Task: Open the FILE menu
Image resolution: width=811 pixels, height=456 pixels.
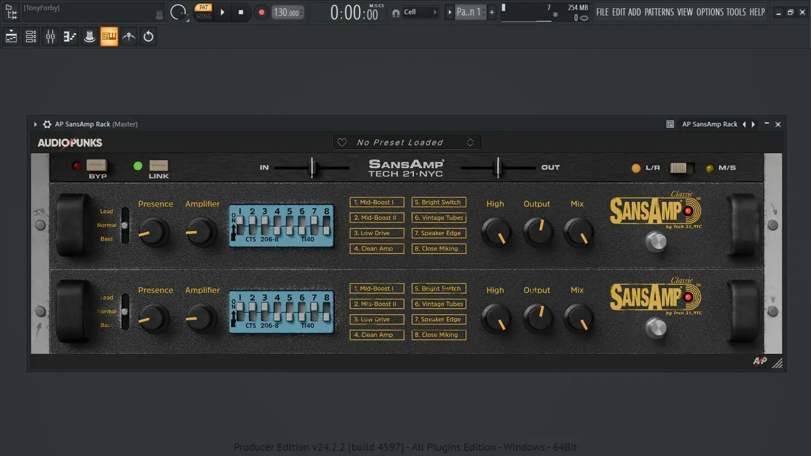Action: click(603, 12)
